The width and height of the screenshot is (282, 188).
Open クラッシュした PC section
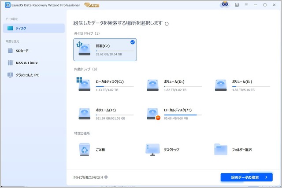(34, 75)
